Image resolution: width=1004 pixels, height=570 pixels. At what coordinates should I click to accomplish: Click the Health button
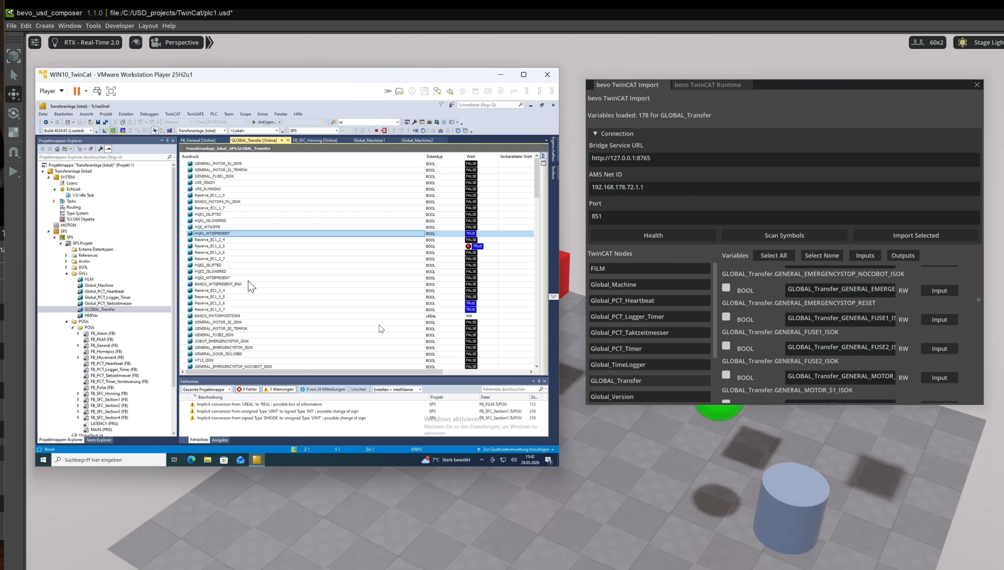pos(653,236)
